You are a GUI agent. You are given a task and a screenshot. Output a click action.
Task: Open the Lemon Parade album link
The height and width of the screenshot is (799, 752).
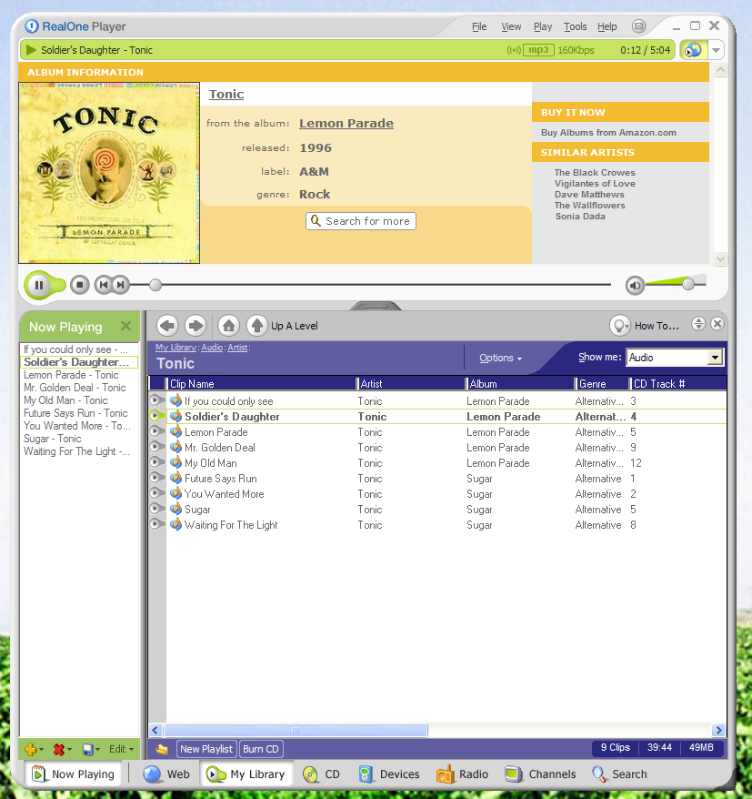click(x=346, y=124)
